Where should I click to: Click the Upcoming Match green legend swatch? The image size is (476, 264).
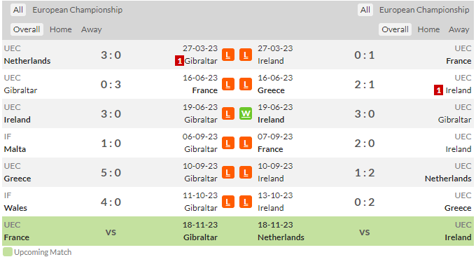[8, 252]
